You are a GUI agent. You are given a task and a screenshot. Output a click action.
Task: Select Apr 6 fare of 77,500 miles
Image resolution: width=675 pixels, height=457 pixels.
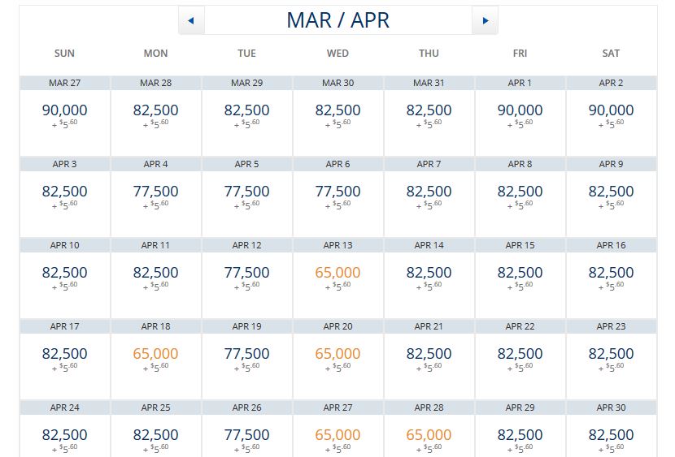pos(337,192)
